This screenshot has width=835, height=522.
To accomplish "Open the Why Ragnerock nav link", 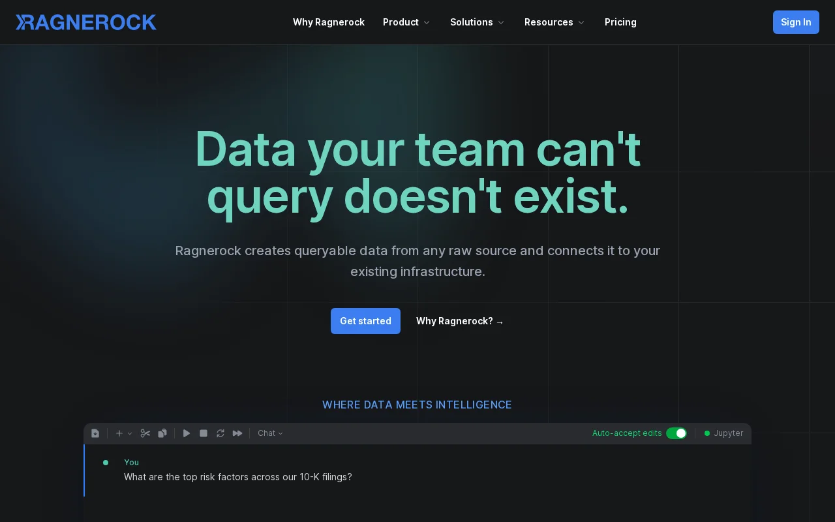I will point(329,22).
